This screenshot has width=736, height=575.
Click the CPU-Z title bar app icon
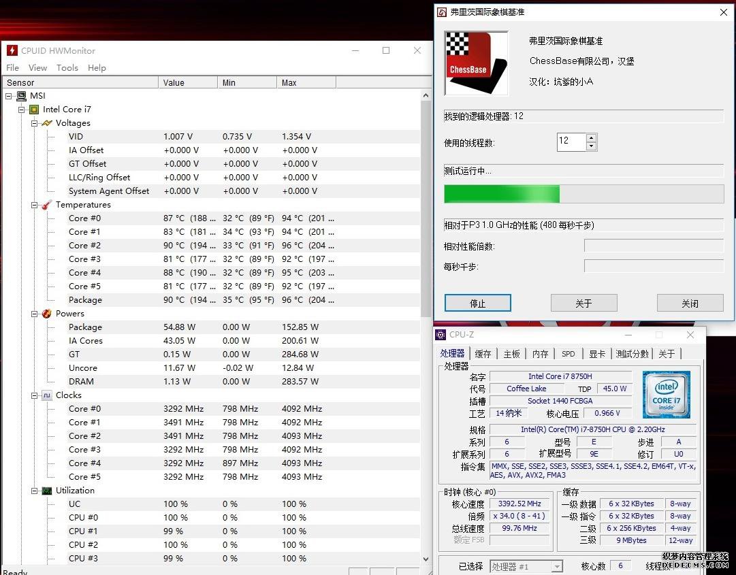pos(441,334)
